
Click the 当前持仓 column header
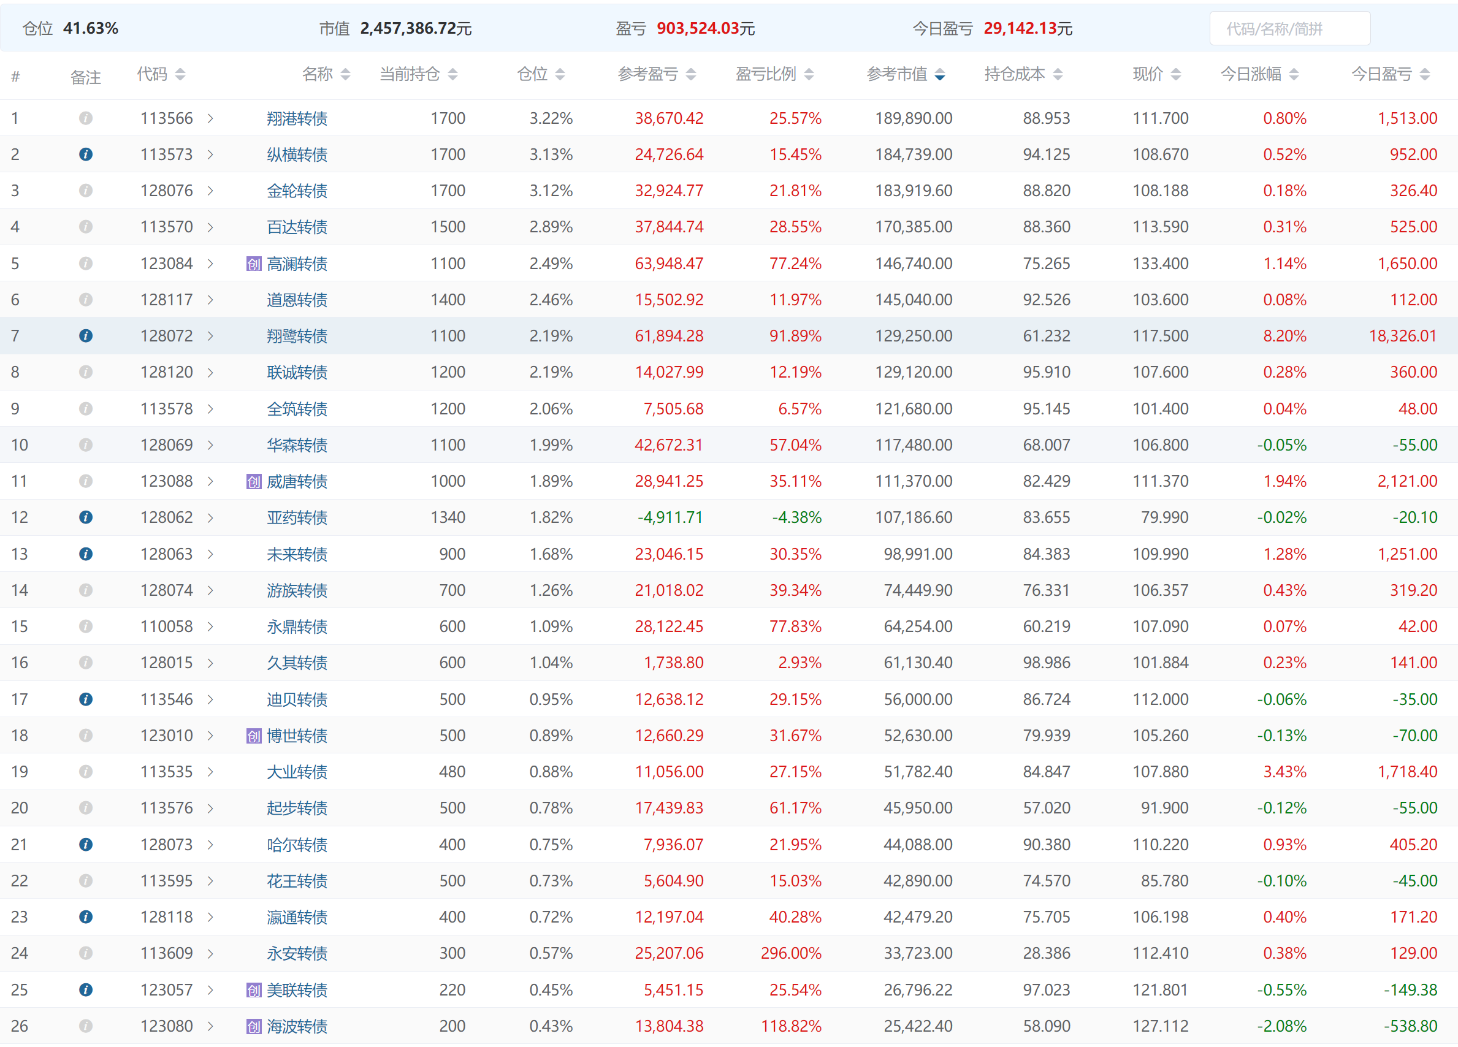point(410,75)
